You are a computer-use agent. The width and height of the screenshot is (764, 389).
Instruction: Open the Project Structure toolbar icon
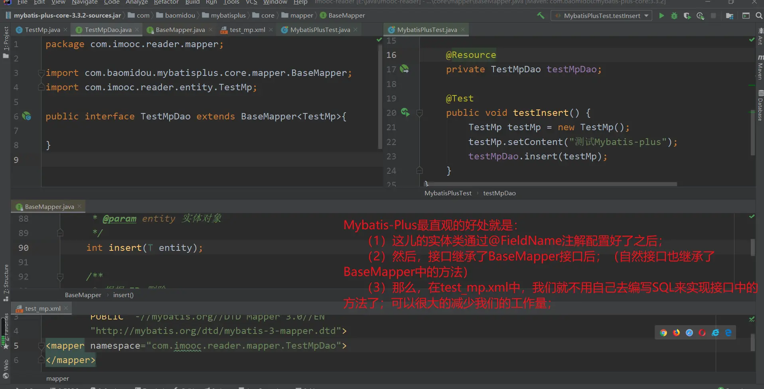click(730, 16)
